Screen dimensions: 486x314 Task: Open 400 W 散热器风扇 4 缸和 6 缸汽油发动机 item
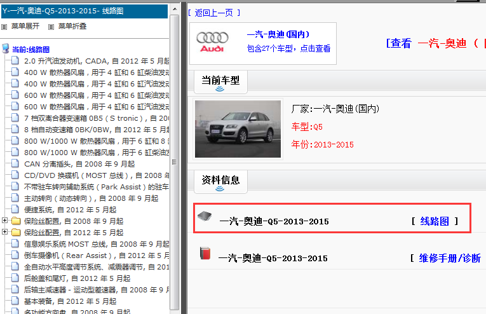(x=97, y=84)
